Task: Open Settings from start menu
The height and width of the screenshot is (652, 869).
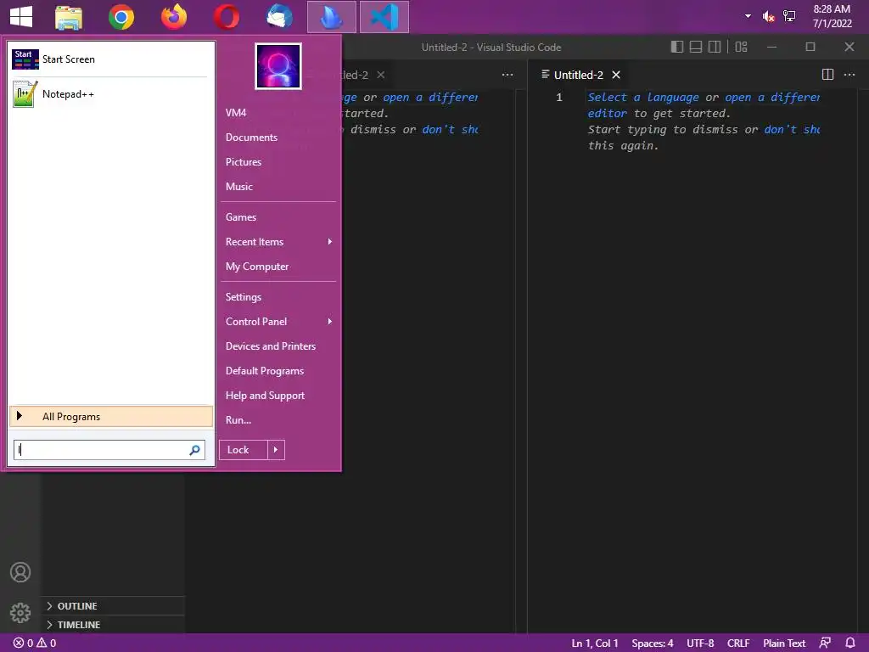Action: click(244, 297)
